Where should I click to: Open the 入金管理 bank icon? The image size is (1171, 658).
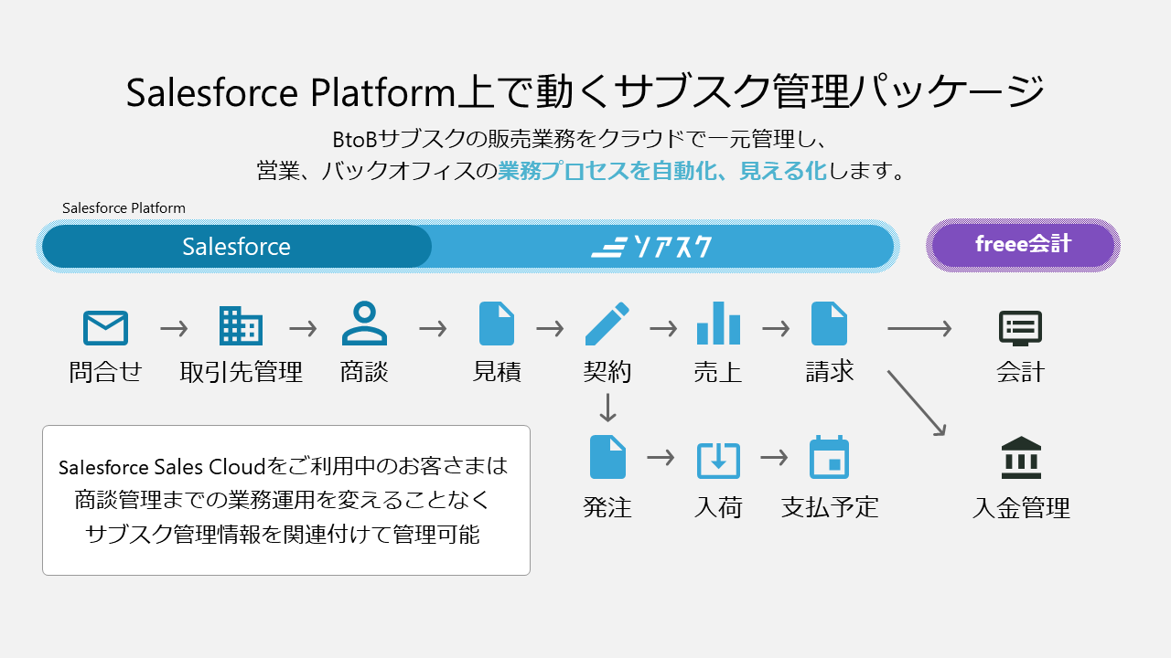pyautogui.click(x=1022, y=457)
